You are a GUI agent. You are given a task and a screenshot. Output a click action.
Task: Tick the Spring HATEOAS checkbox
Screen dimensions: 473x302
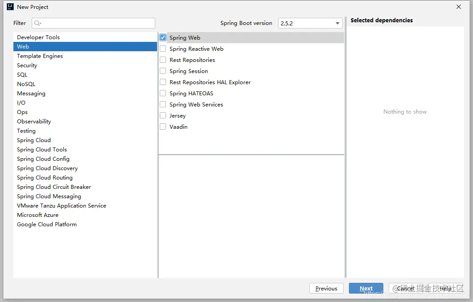point(163,93)
